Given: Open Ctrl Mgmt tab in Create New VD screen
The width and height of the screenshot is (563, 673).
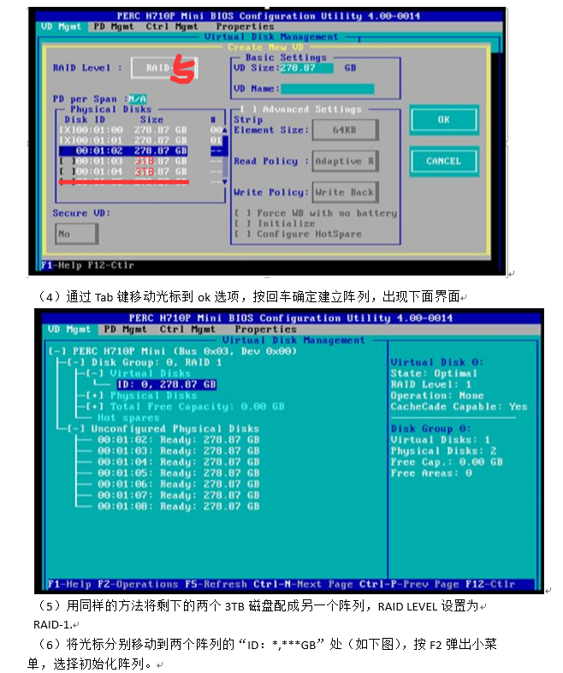Looking at the screenshot, I should click(x=171, y=27).
